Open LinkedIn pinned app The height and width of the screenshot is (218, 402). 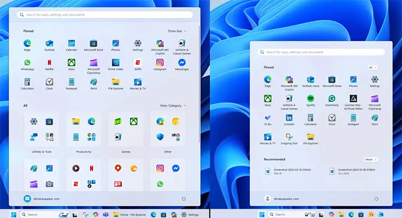(289, 119)
